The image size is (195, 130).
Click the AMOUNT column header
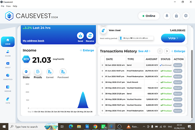[151, 59]
